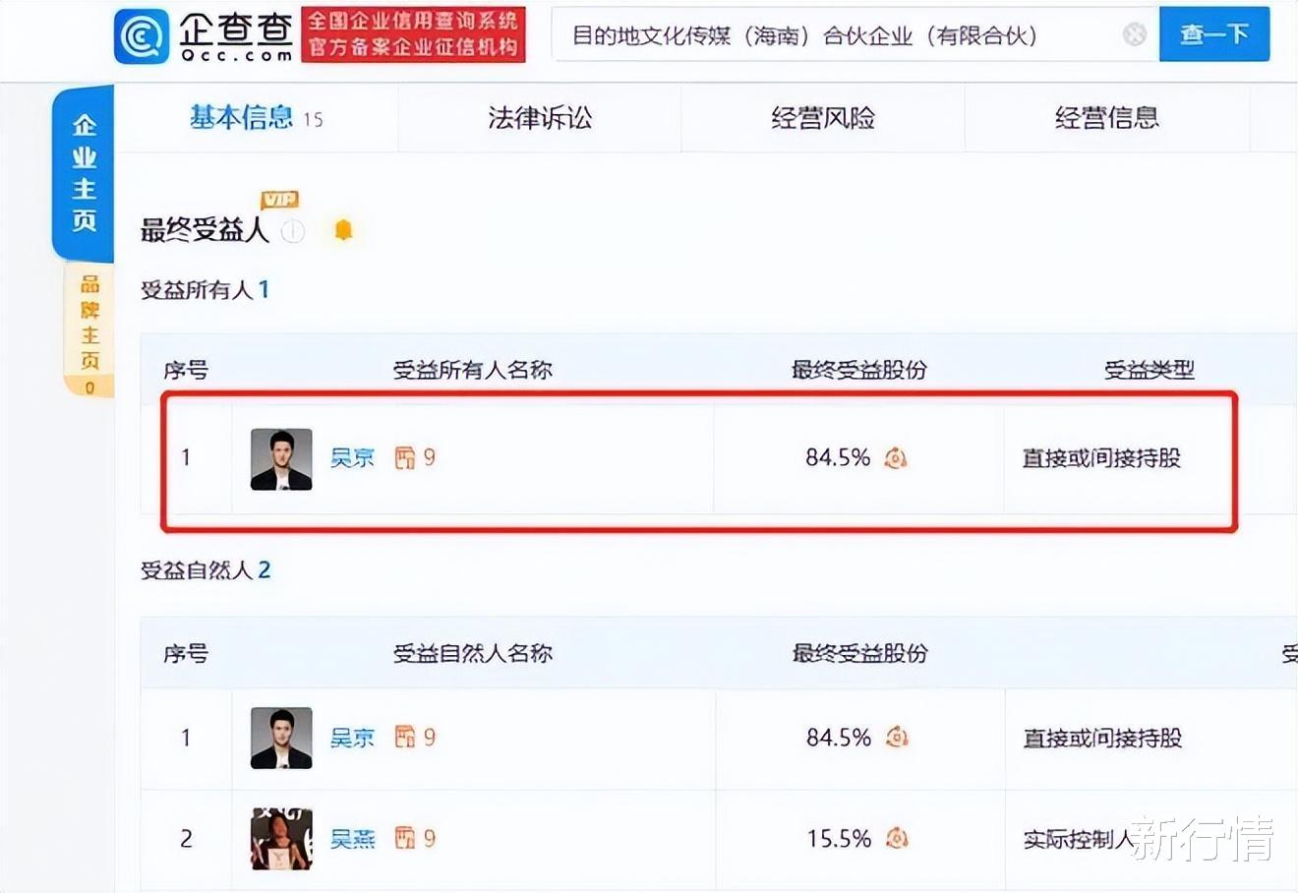This screenshot has height=893, width=1298.
Task: Click the bell alert icon beside 最终受益人
Action: pos(343,230)
